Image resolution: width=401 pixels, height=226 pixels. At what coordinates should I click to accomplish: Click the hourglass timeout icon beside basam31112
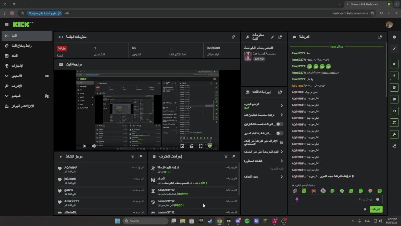pyautogui.click(x=153, y=191)
